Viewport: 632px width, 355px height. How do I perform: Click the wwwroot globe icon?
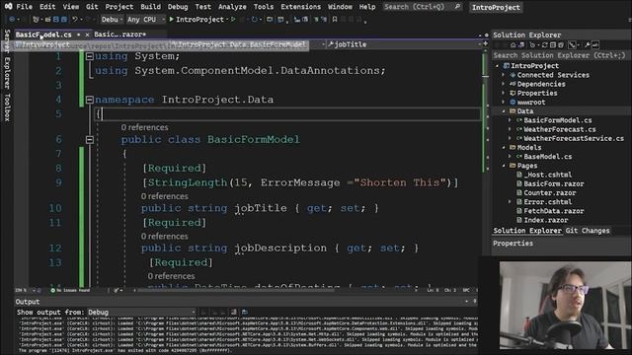[513, 103]
